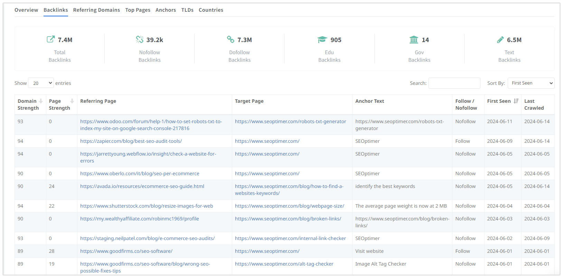Open the Sort By First Seen dropdown
Screen dimensions: 563x278
(x=531, y=83)
